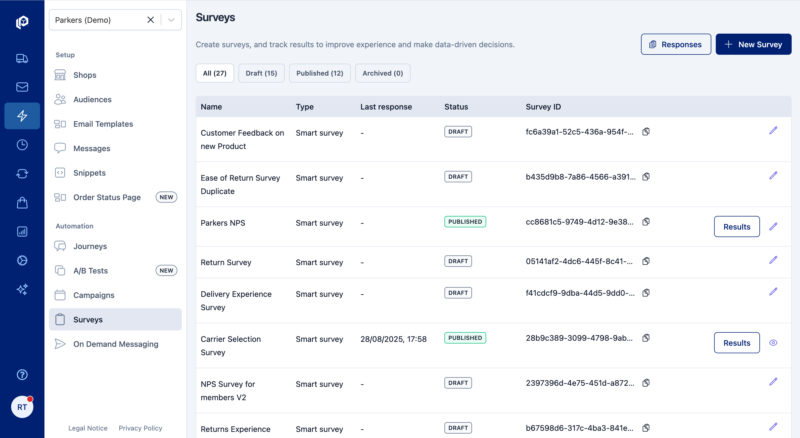Screen dimensions: 800x438
Task: Select the lightning bolt engagement icon
Action: point(22,116)
